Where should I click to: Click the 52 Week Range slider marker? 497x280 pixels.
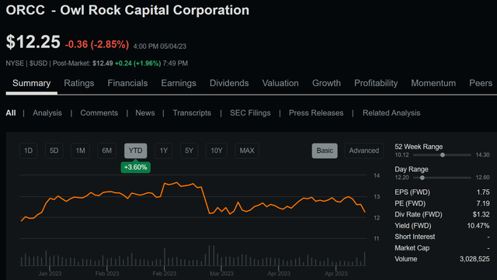click(x=443, y=155)
